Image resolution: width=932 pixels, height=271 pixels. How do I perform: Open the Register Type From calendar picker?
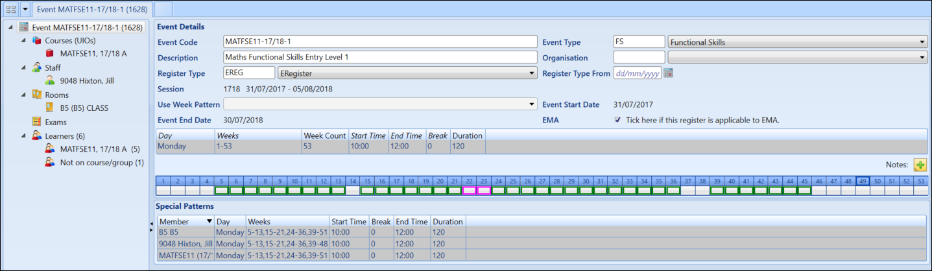[668, 73]
